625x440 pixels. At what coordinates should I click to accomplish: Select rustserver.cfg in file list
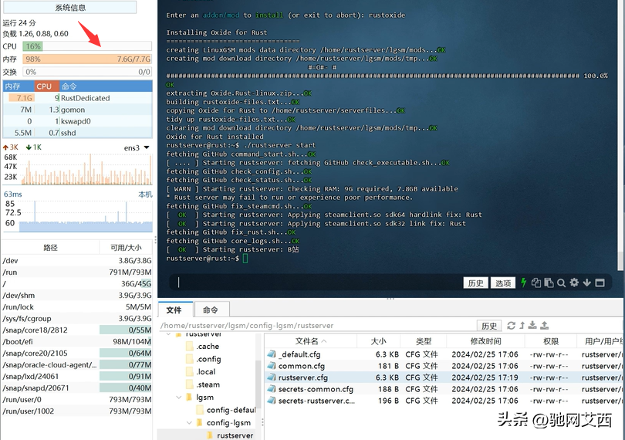[302, 377]
